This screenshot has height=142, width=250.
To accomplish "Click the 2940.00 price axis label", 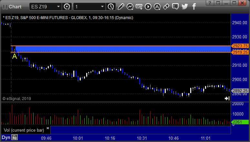I will (240, 23).
